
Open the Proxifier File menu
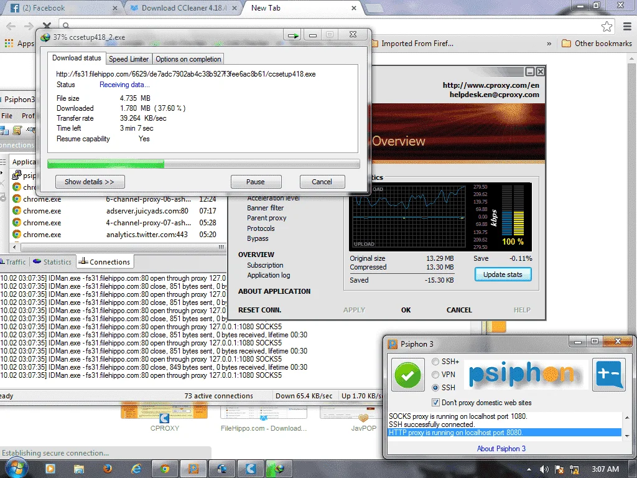tap(7, 116)
